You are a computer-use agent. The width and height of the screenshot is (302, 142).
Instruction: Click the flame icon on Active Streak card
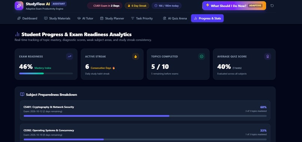(x=136, y=57)
